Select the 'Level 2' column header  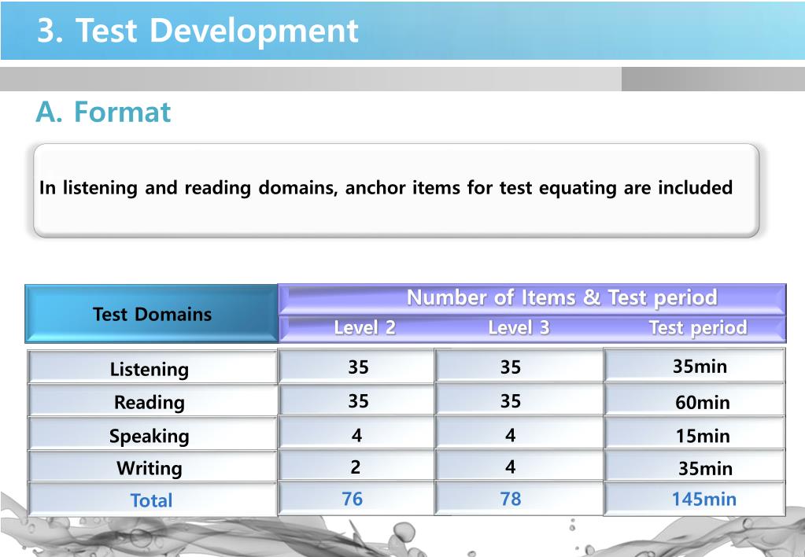pos(364,327)
